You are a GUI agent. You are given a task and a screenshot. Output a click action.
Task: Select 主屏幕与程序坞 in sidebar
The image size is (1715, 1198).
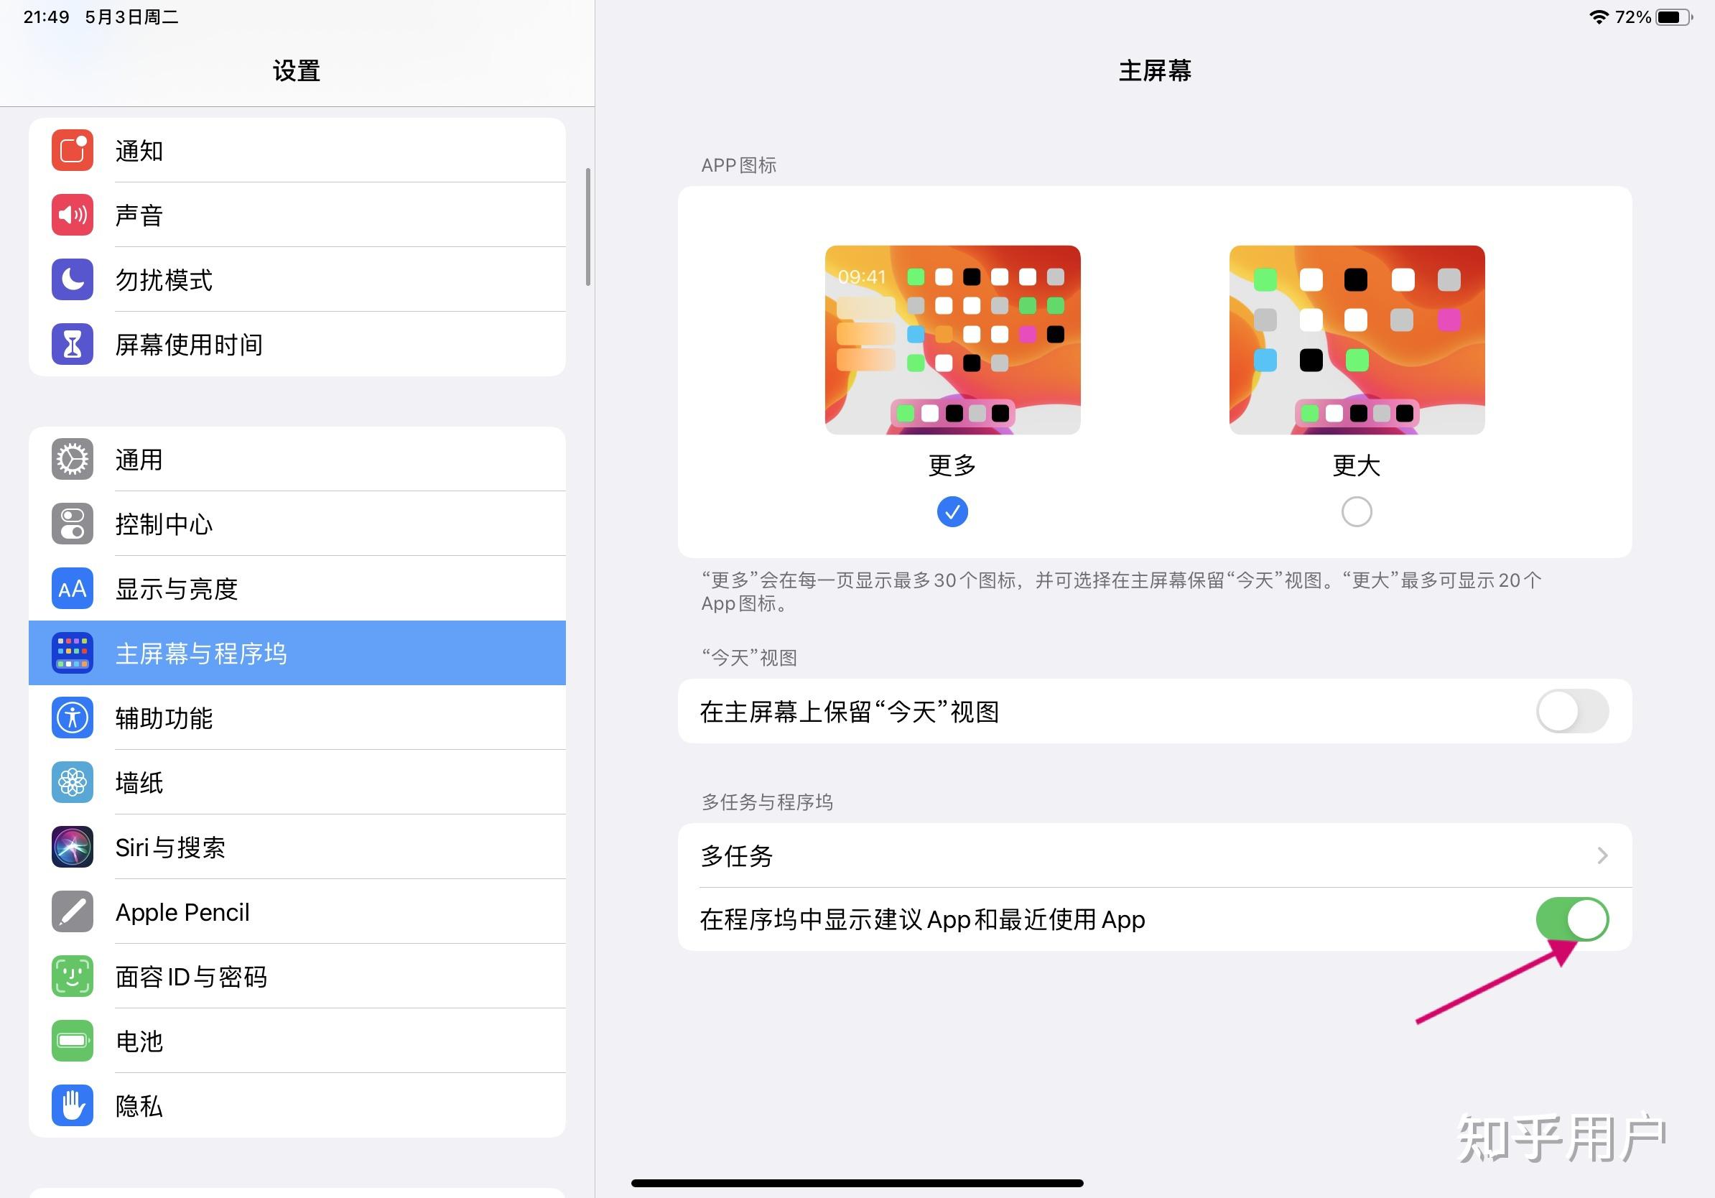[x=297, y=653]
